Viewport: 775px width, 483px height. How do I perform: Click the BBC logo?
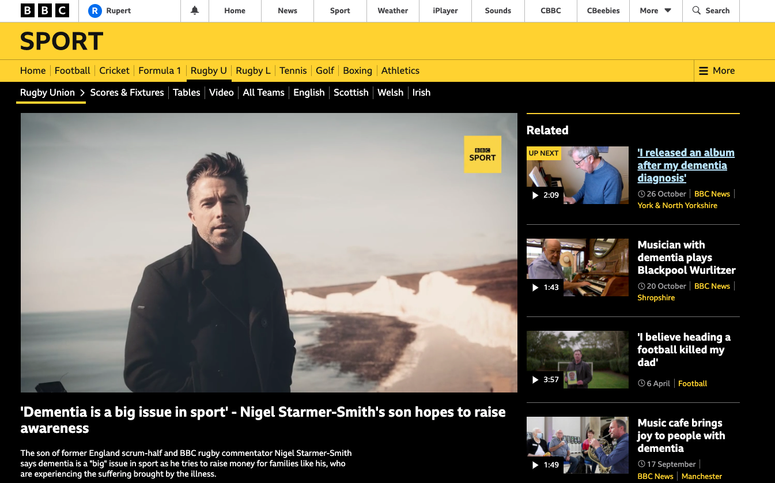(44, 10)
